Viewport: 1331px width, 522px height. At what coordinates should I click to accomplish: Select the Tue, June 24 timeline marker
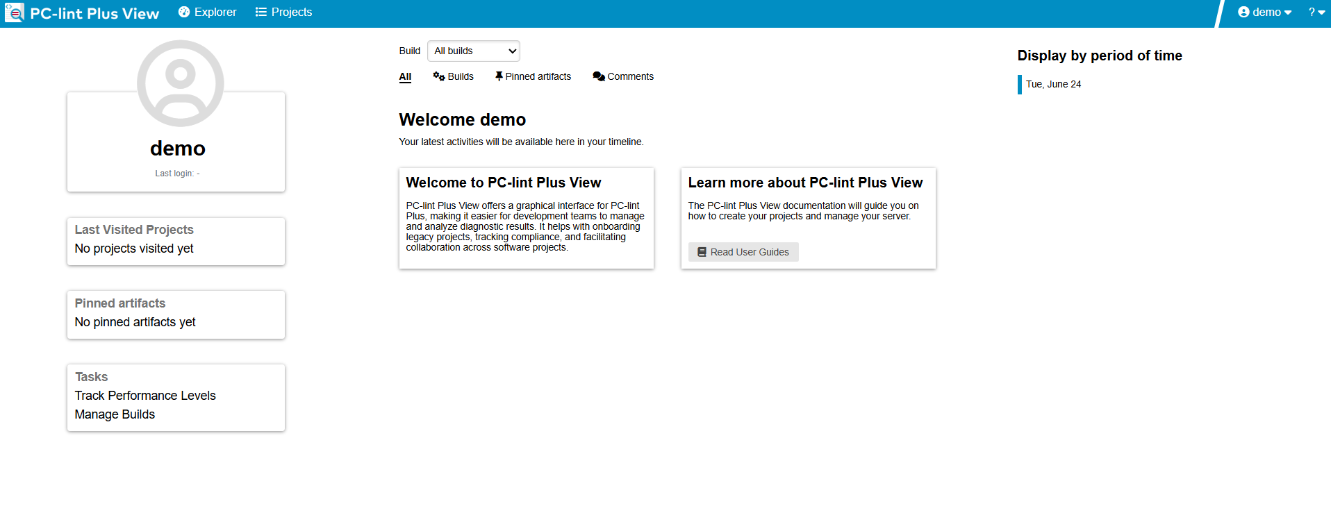click(x=1053, y=84)
